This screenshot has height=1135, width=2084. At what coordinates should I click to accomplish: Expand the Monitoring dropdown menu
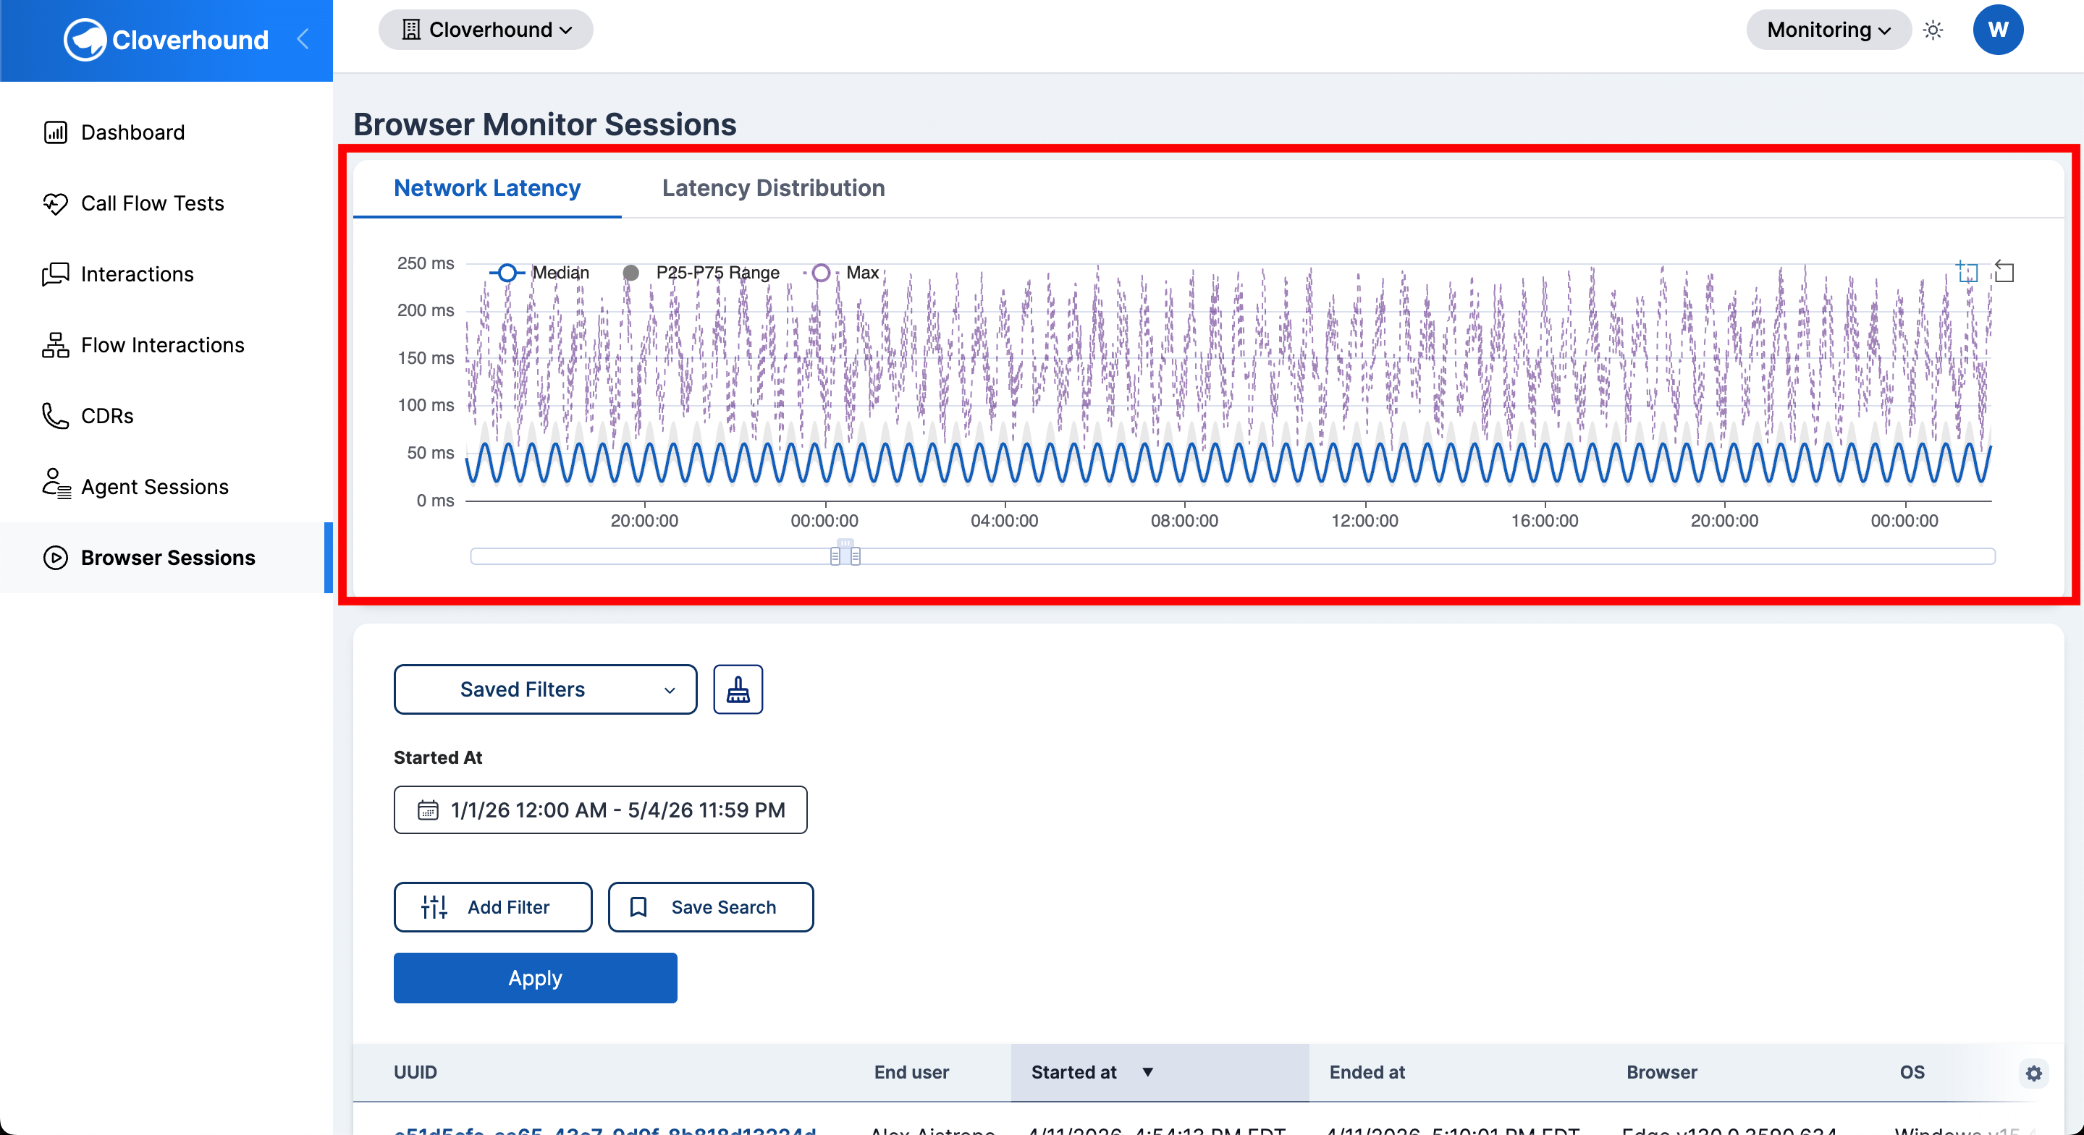(x=1828, y=30)
